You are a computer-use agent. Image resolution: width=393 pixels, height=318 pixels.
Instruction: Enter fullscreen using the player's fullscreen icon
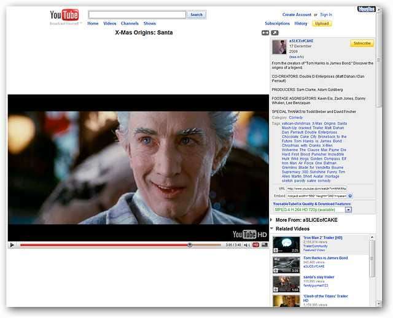click(x=265, y=245)
